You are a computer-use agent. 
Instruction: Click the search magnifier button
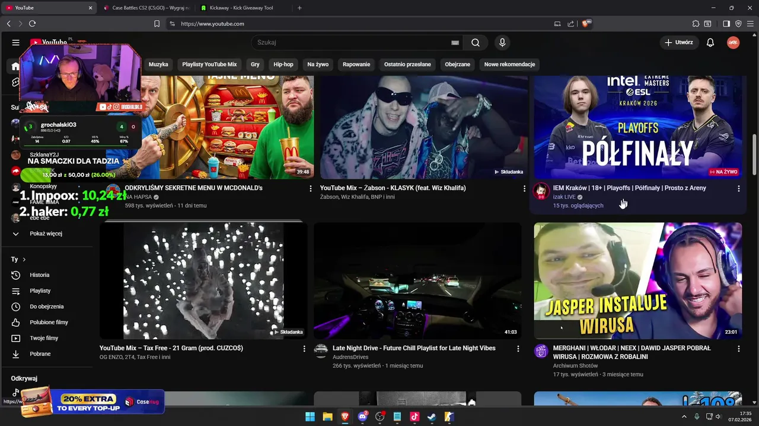click(476, 43)
